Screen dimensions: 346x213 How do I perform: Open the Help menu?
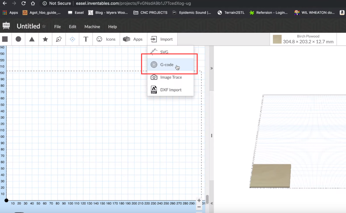pyautogui.click(x=112, y=27)
